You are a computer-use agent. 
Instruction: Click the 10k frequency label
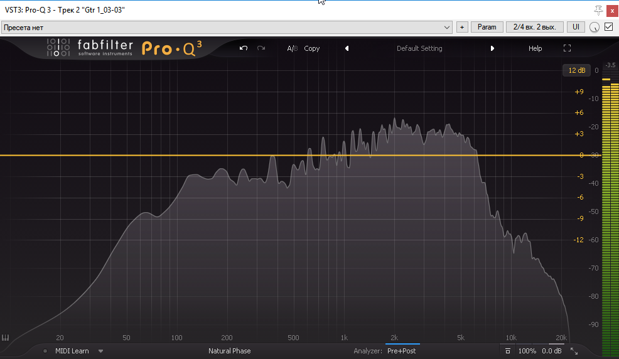(x=511, y=338)
